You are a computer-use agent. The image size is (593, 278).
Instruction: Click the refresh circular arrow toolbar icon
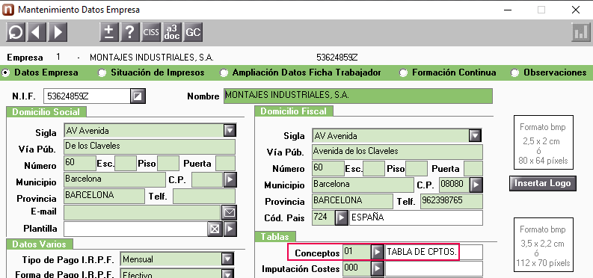16,32
